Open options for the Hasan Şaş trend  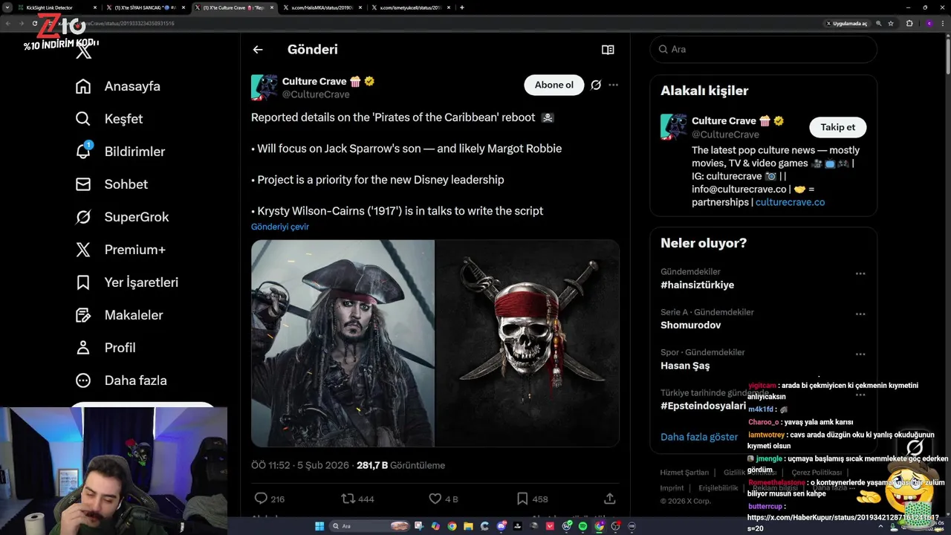[x=860, y=354]
